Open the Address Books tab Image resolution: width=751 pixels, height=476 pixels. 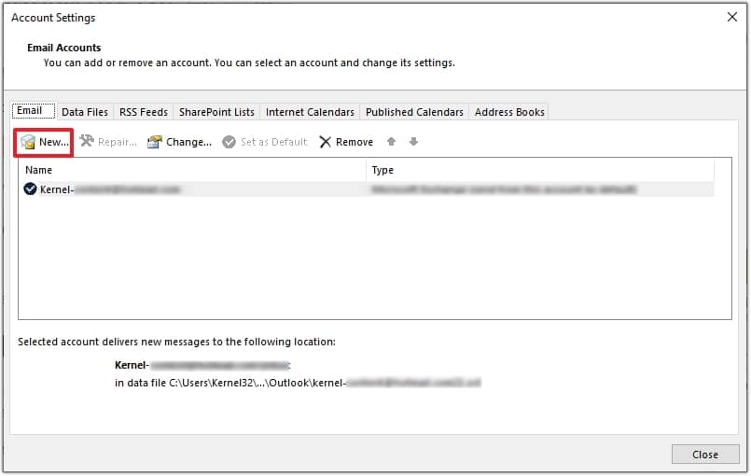point(509,112)
